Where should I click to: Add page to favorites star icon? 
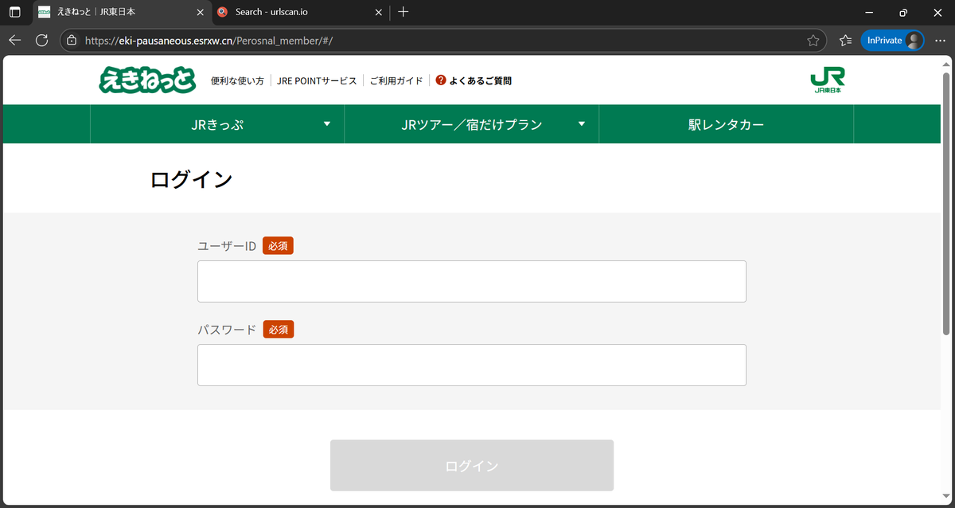point(813,40)
